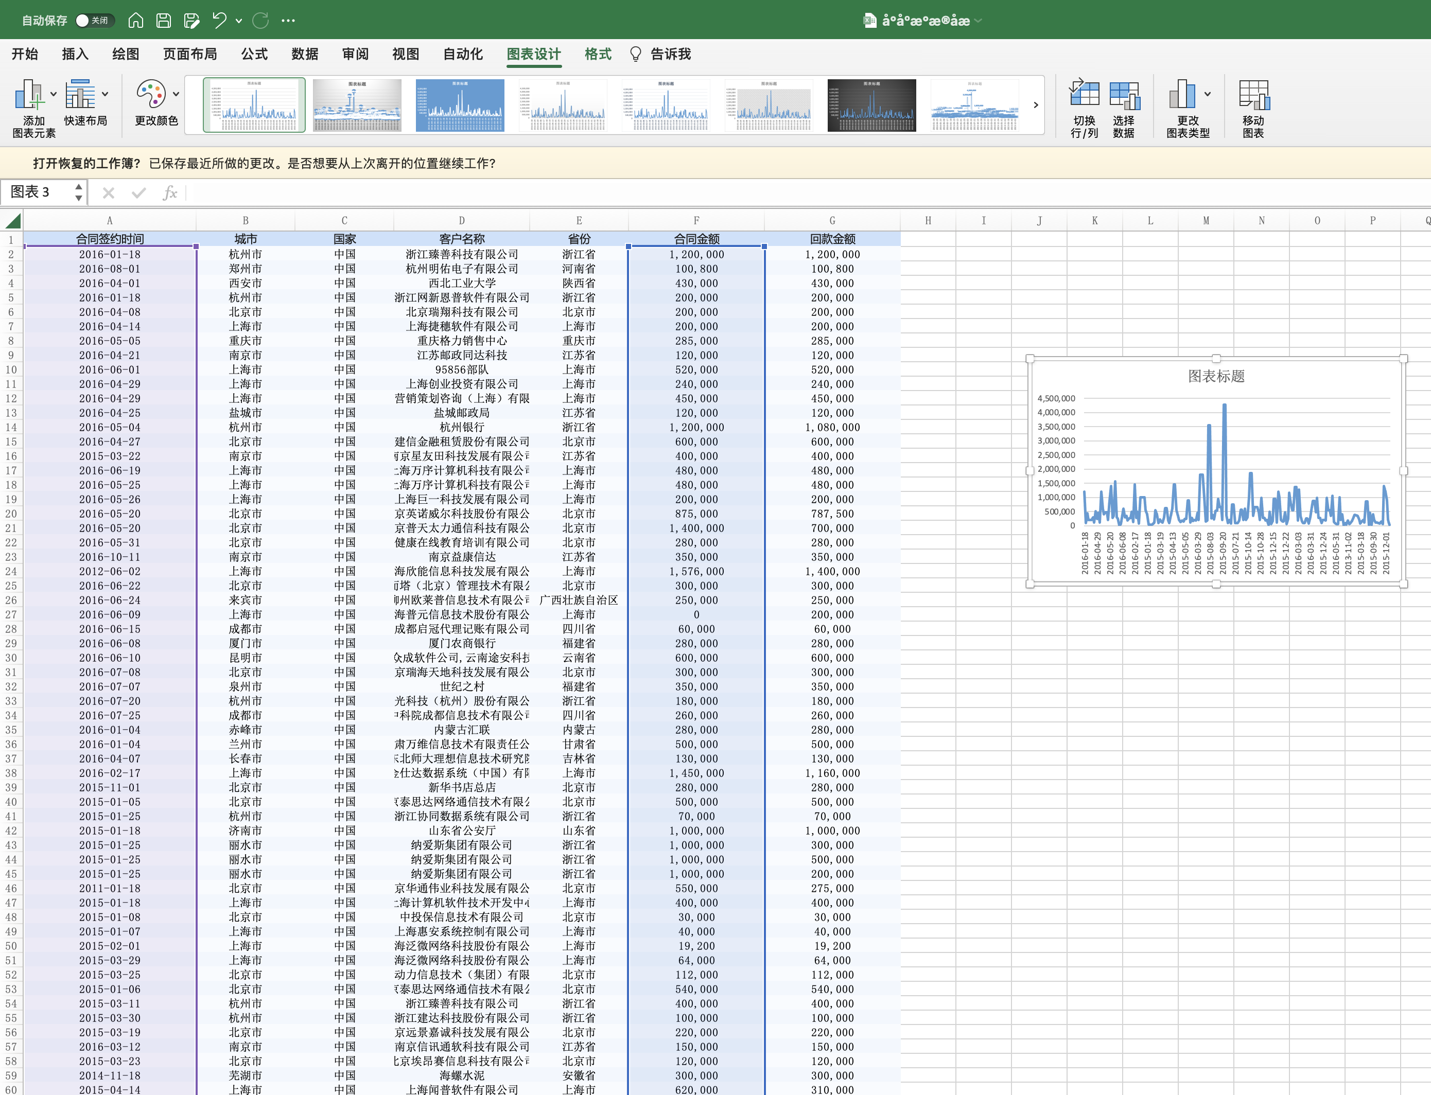Viewport: 1431px width, 1095px height.
Task: Select the first white chart style thumbnail
Action: coord(254,105)
